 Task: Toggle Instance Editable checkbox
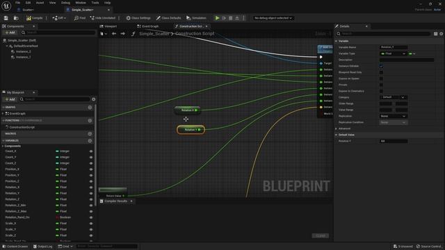pos(381,66)
